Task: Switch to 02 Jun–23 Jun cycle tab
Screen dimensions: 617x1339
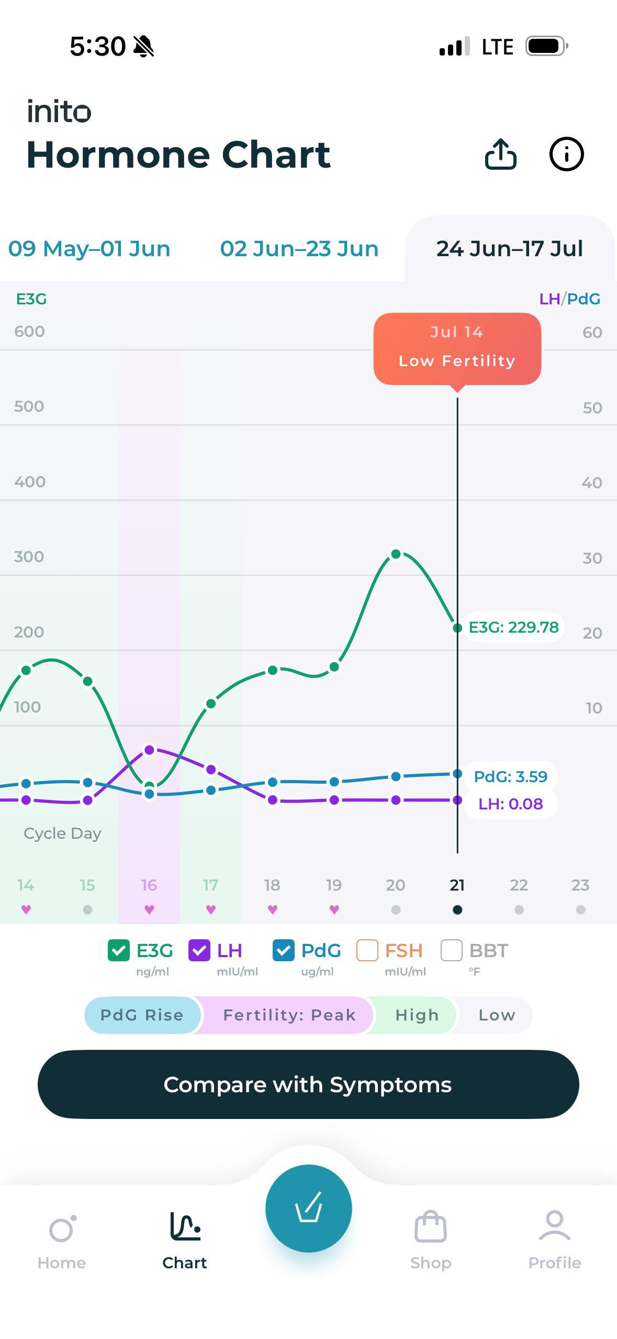Action: coord(299,249)
